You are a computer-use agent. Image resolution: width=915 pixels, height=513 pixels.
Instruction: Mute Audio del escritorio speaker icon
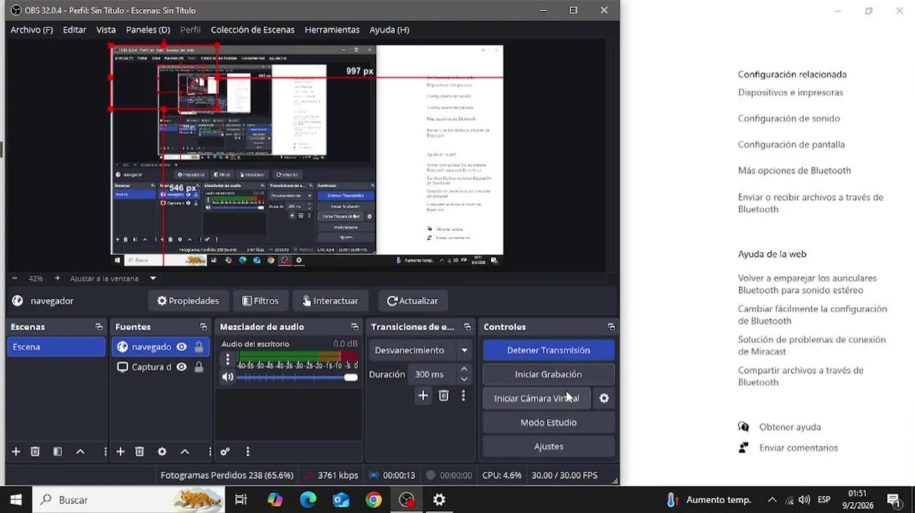[227, 377]
